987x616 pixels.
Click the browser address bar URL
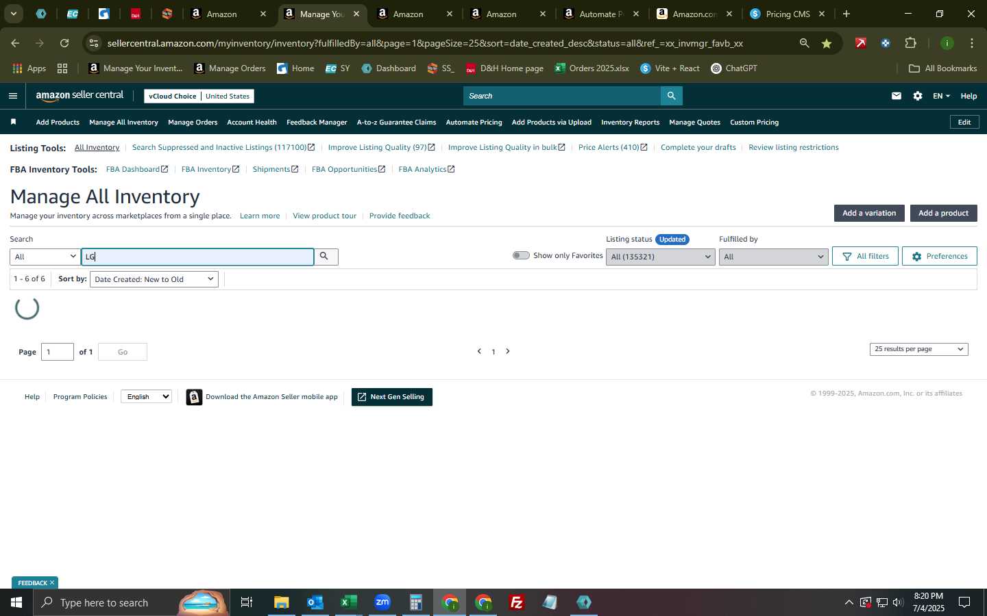click(x=425, y=43)
